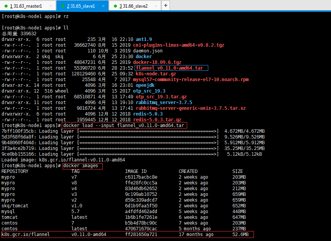Click Loaded image k8s.gcr.io/flannel line

[x=63, y=160]
